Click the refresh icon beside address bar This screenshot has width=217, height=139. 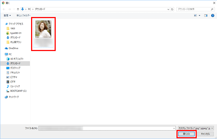click(x=172, y=9)
